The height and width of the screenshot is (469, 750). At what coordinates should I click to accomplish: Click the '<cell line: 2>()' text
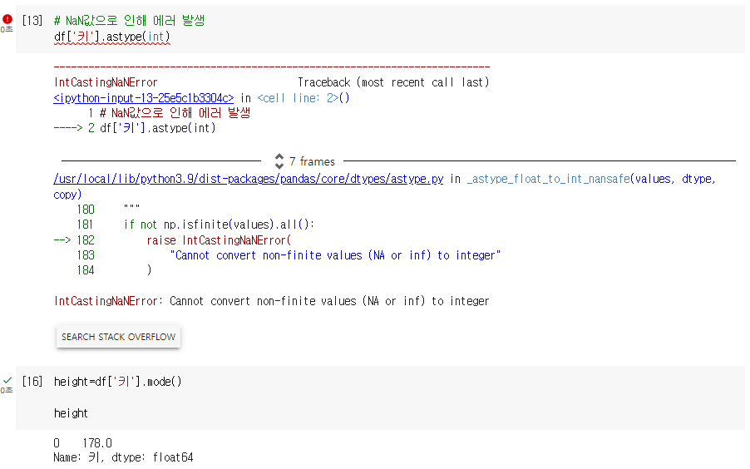[303, 98]
